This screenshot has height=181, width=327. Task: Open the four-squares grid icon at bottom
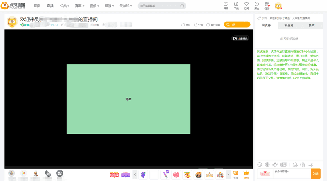(60, 173)
